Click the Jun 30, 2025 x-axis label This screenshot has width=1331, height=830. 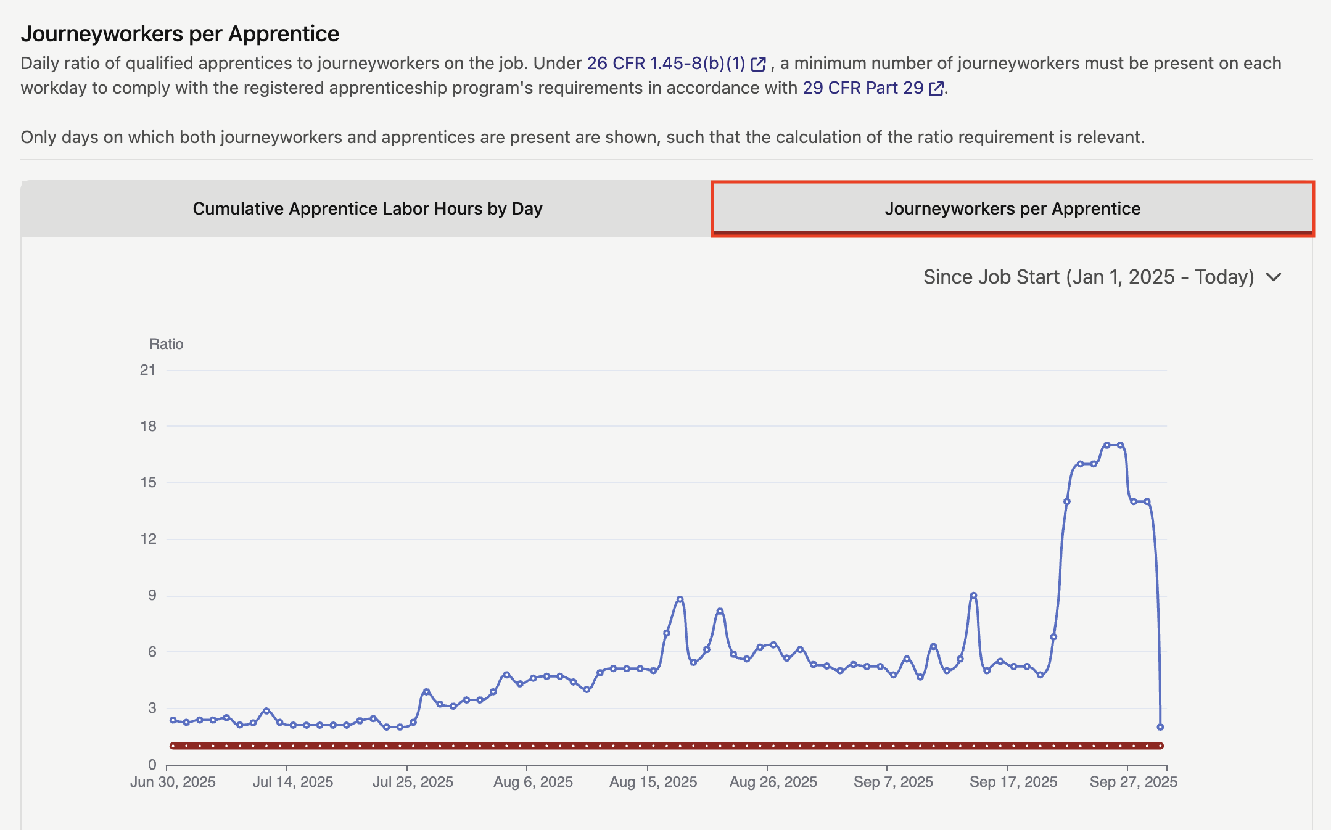(173, 782)
